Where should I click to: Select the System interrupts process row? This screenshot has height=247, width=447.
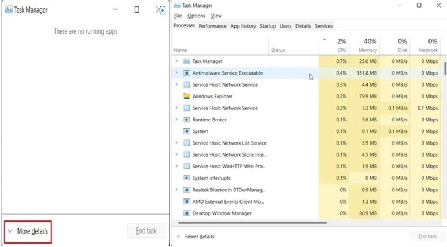[x=211, y=178]
